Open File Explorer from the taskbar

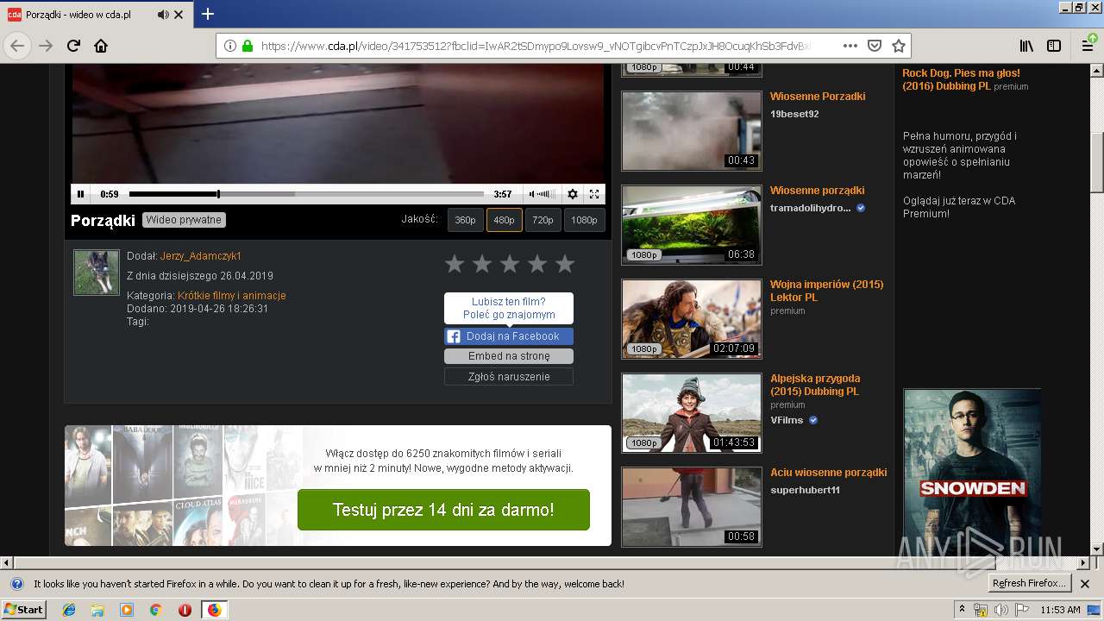tap(97, 610)
